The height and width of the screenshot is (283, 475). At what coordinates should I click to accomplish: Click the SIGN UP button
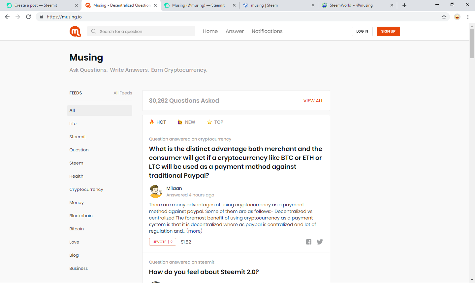[x=388, y=31]
